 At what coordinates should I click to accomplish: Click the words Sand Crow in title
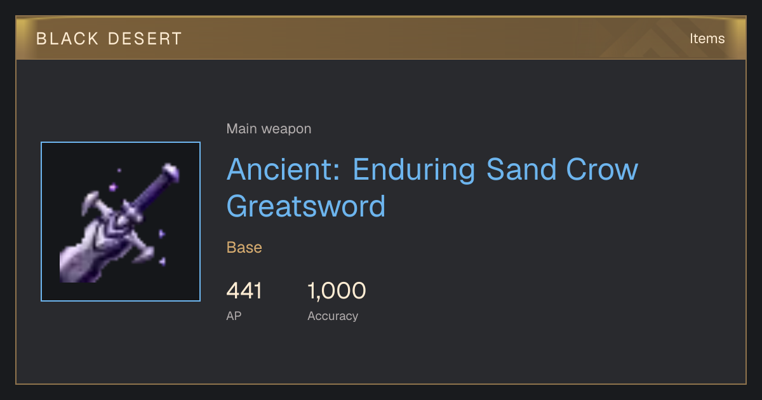(x=562, y=170)
